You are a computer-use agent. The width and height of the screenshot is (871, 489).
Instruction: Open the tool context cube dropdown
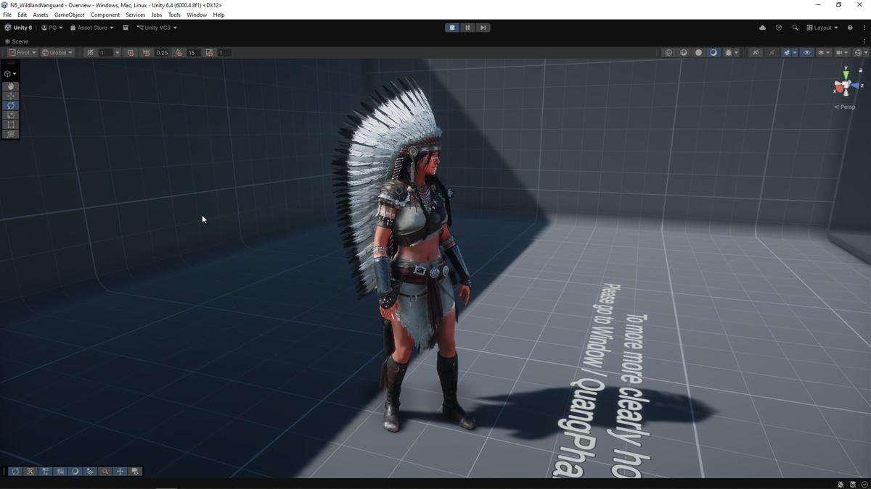click(10, 73)
